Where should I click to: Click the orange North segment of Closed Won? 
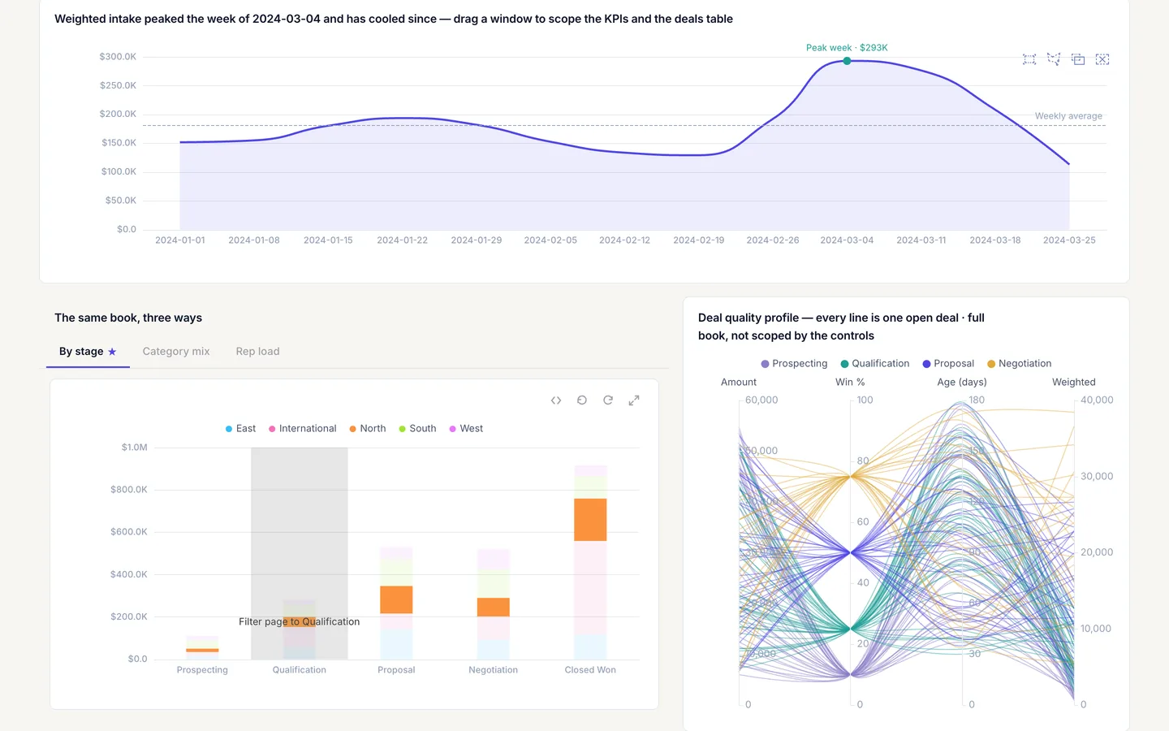click(x=590, y=520)
